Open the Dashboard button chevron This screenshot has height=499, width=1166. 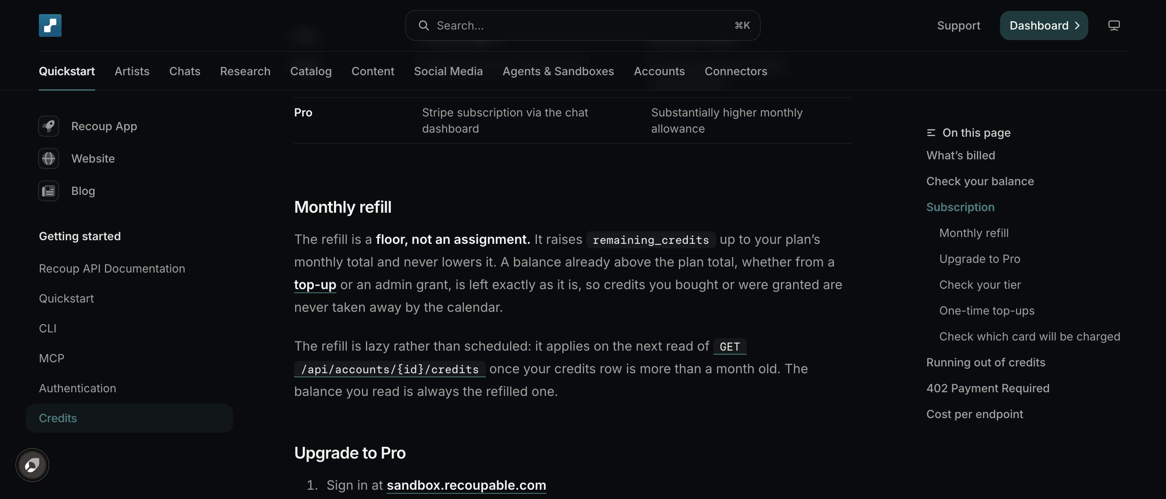1077,25
